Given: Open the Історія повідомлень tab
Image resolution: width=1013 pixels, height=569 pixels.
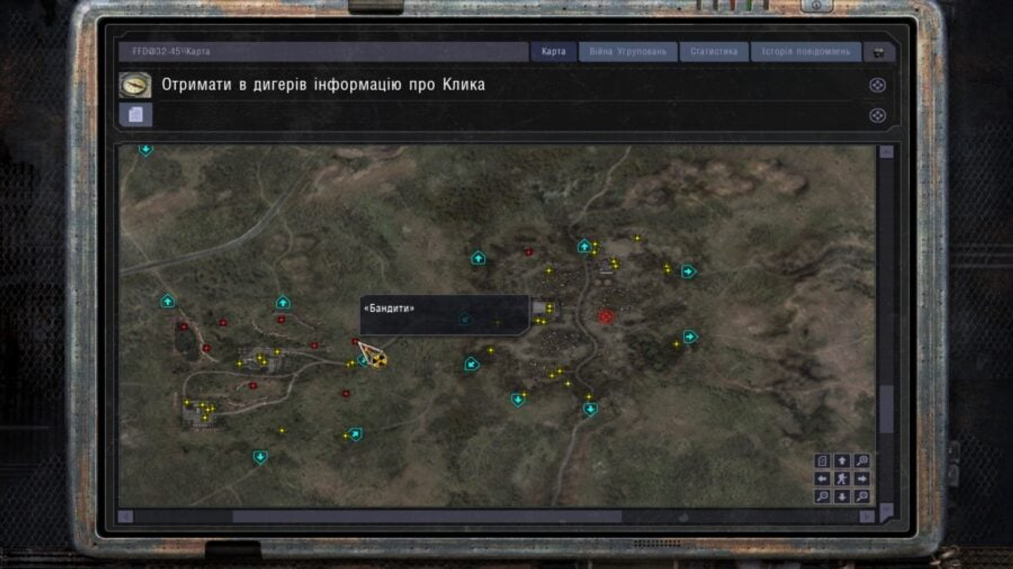Looking at the screenshot, I should pos(806,52).
